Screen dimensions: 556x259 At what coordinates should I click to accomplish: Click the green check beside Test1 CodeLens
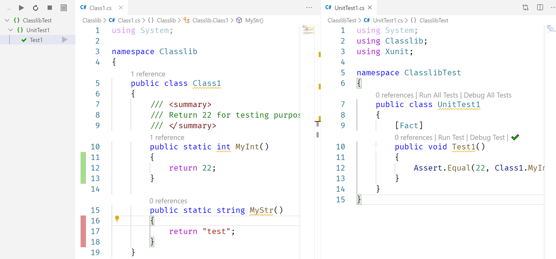pyautogui.click(x=515, y=137)
